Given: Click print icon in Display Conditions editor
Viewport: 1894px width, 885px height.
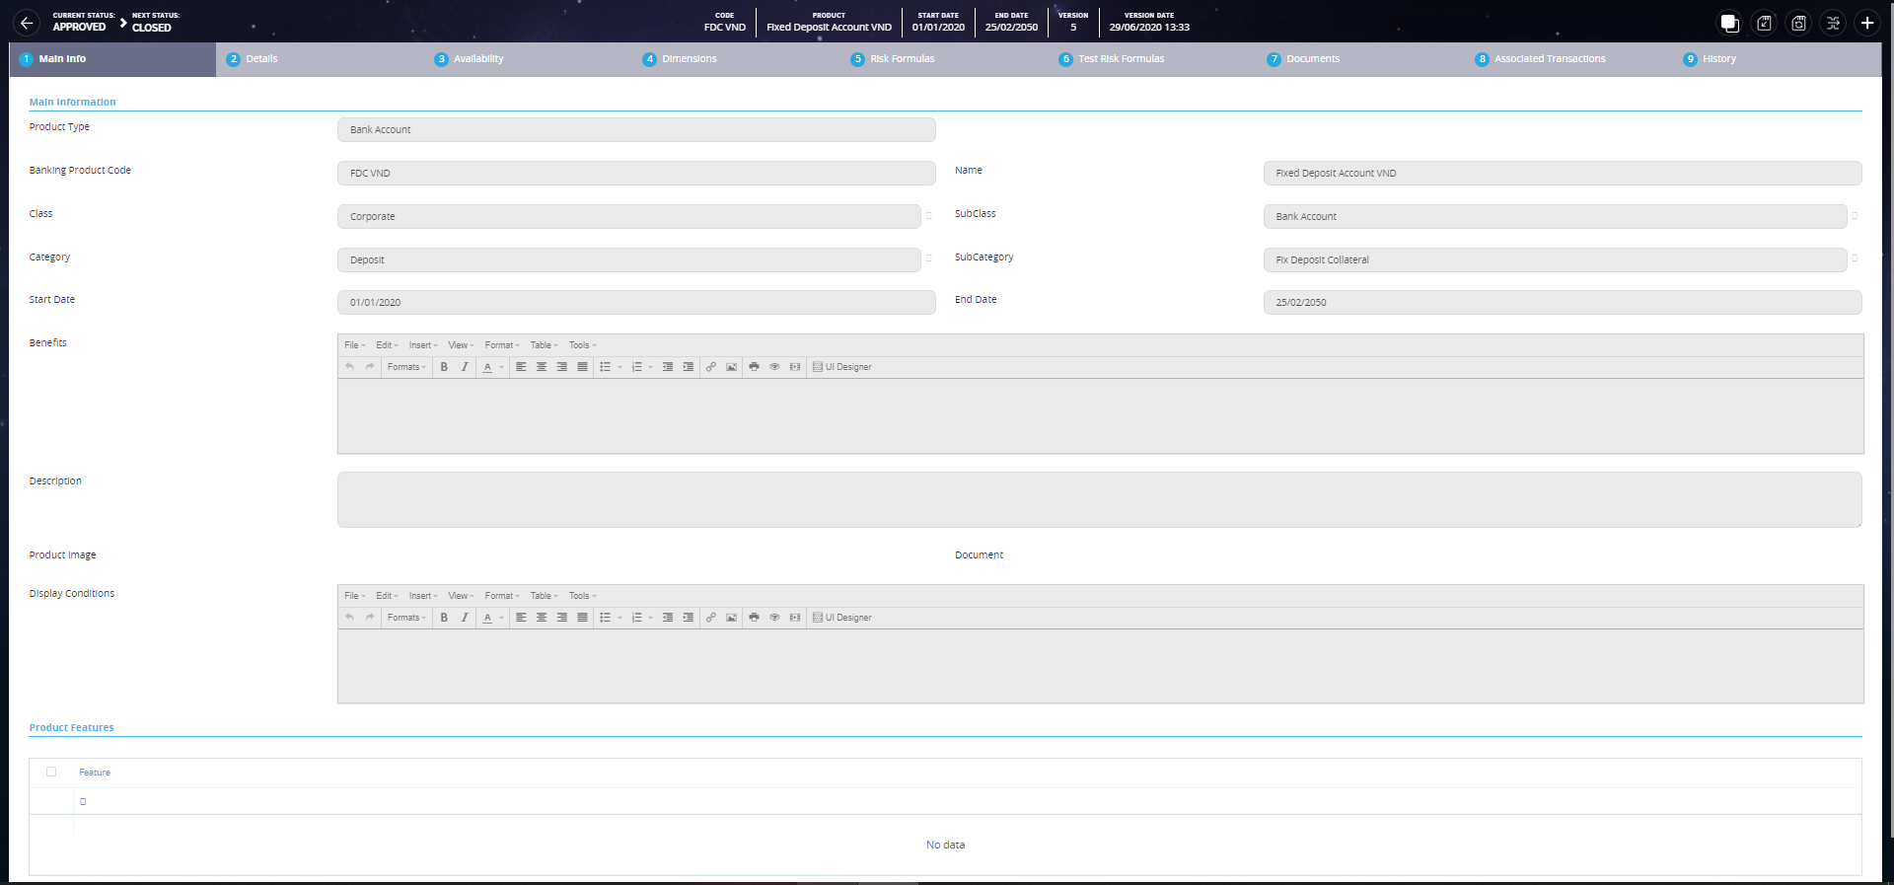Looking at the screenshot, I should coord(754,618).
